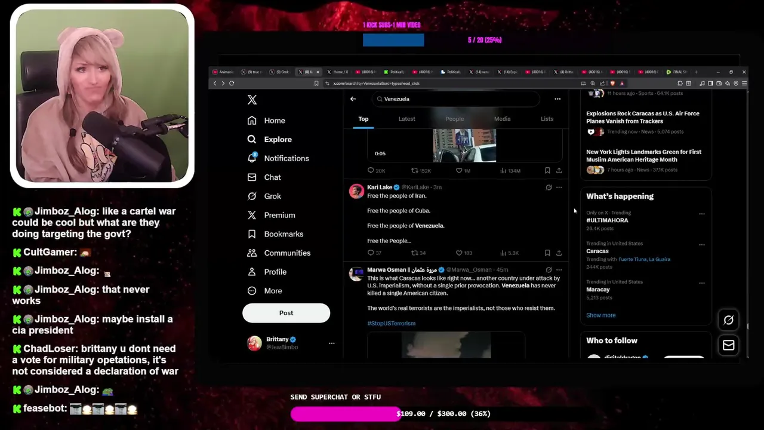Click the Brave shield icon in address bar
This screenshot has width=764, height=430.
pos(612,84)
